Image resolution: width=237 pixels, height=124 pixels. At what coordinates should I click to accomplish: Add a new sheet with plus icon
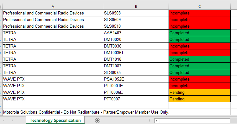tap(98, 121)
